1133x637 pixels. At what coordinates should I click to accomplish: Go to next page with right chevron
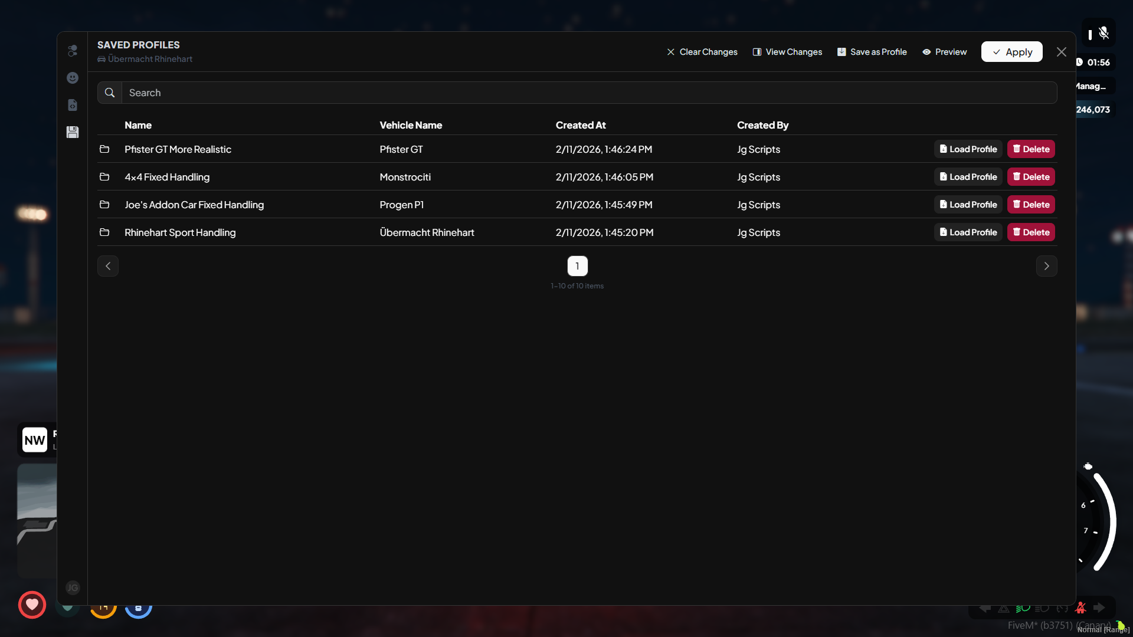pos(1046,266)
